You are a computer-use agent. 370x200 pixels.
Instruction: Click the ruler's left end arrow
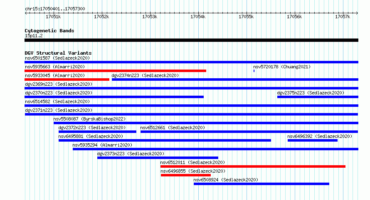pos(26,13)
